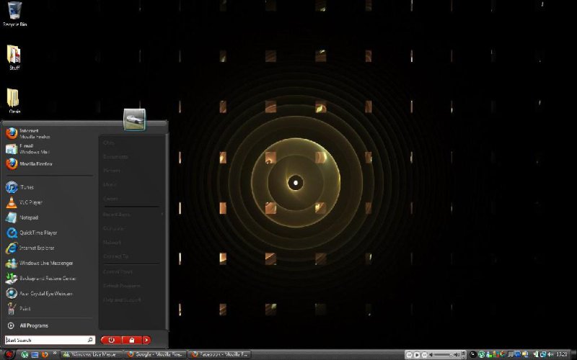
Task: Open Backup and Restore Center
Action: [45, 278]
